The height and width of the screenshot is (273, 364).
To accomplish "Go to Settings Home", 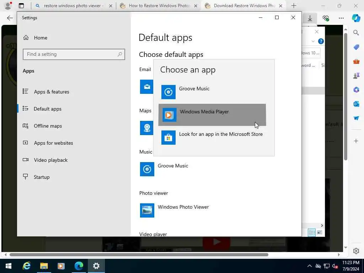I will click(x=35, y=38).
